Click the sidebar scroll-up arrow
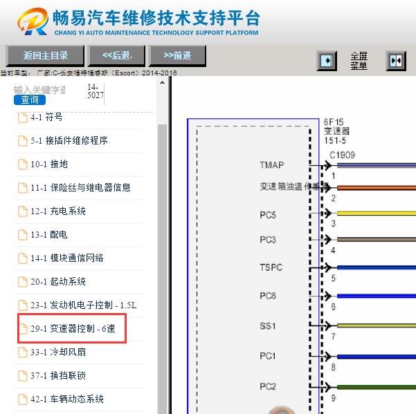The height and width of the screenshot is (414, 416). (162, 83)
